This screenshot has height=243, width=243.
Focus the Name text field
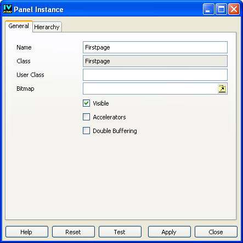(155, 47)
